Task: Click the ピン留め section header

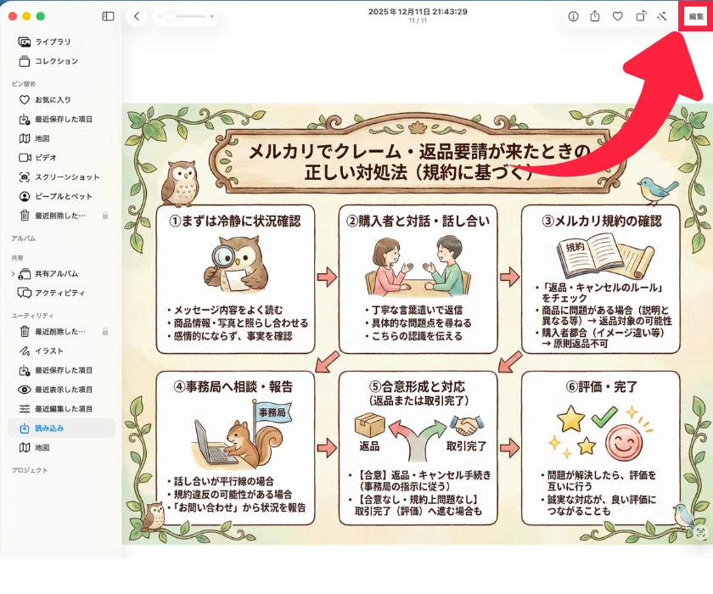Action: [x=24, y=84]
